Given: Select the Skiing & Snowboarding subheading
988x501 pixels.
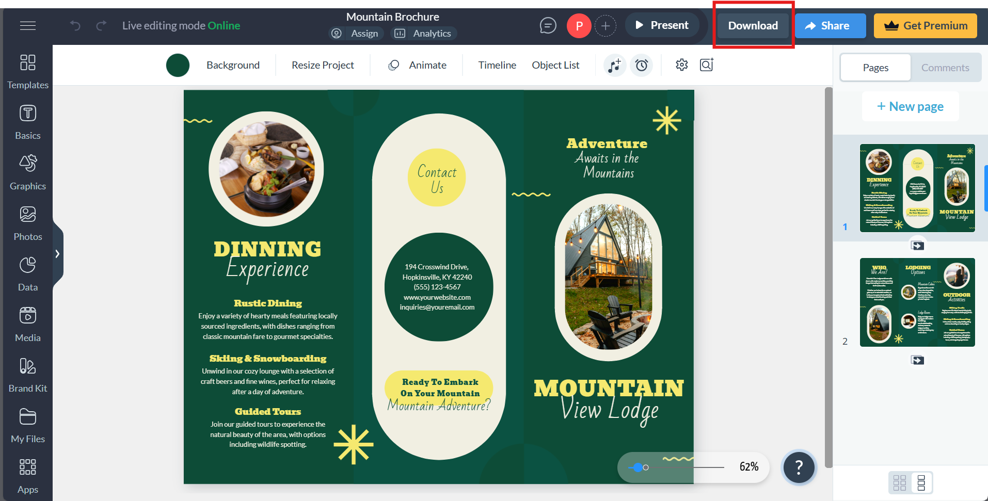Looking at the screenshot, I should [267, 359].
